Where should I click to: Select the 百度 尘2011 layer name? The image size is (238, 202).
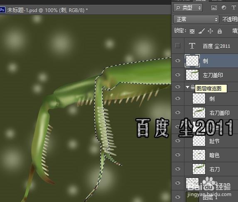(216, 46)
